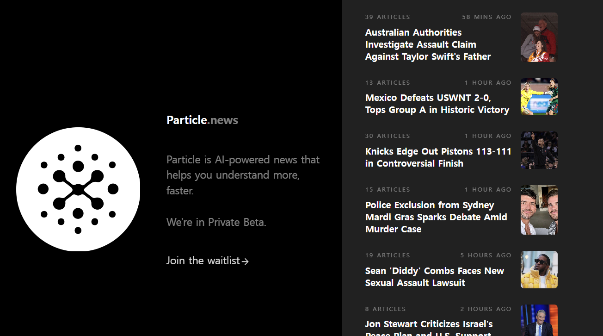Click the Jon Stewart story thumbnail

539,320
